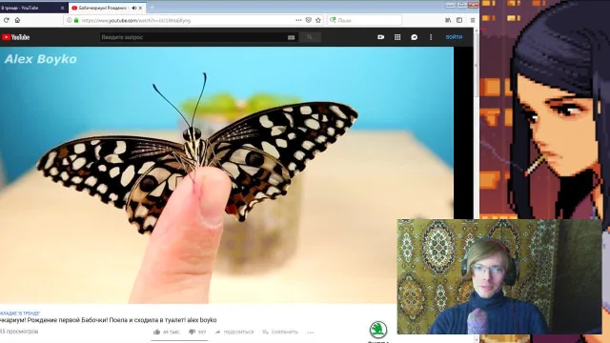The width and height of the screenshot is (610, 343).
Task: Reload the page with refresh icon
Action: click(7, 20)
